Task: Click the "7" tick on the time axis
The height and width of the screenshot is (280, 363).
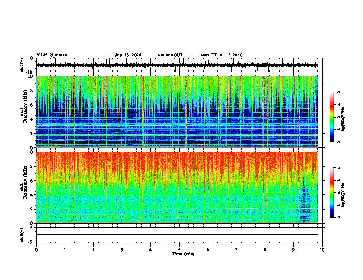Action: point(236,250)
